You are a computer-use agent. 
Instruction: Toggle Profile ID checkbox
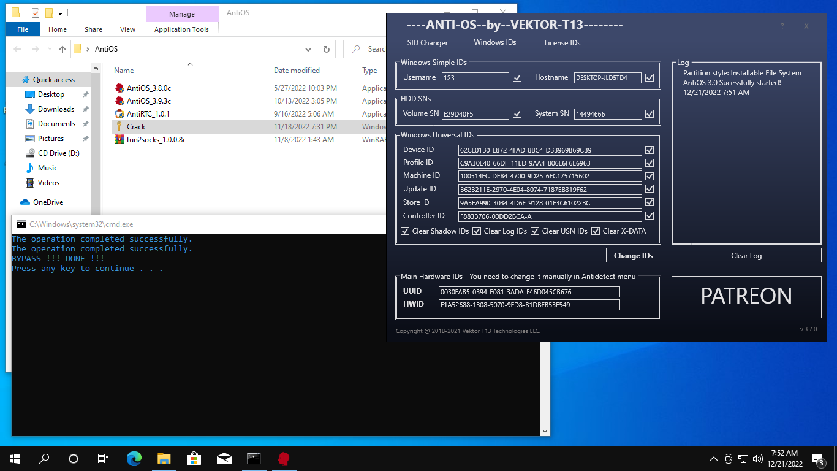click(x=650, y=163)
